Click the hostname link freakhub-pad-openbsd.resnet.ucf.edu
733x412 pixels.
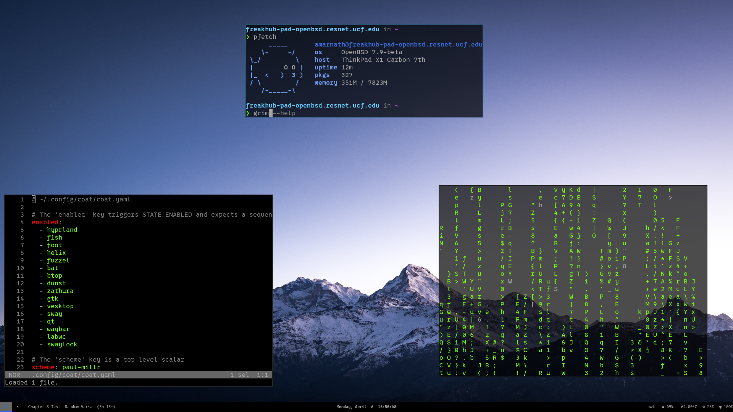[313, 29]
